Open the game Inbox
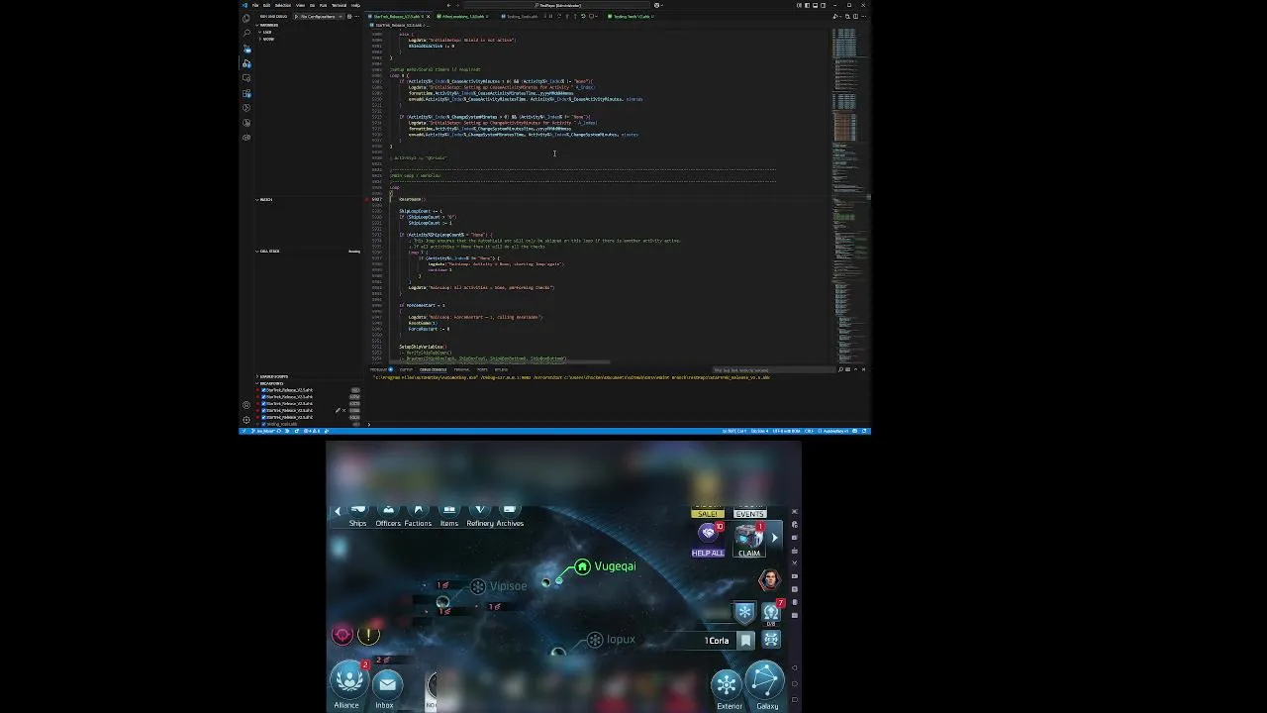The height and width of the screenshot is (713, 1267). tap(387, 685)
